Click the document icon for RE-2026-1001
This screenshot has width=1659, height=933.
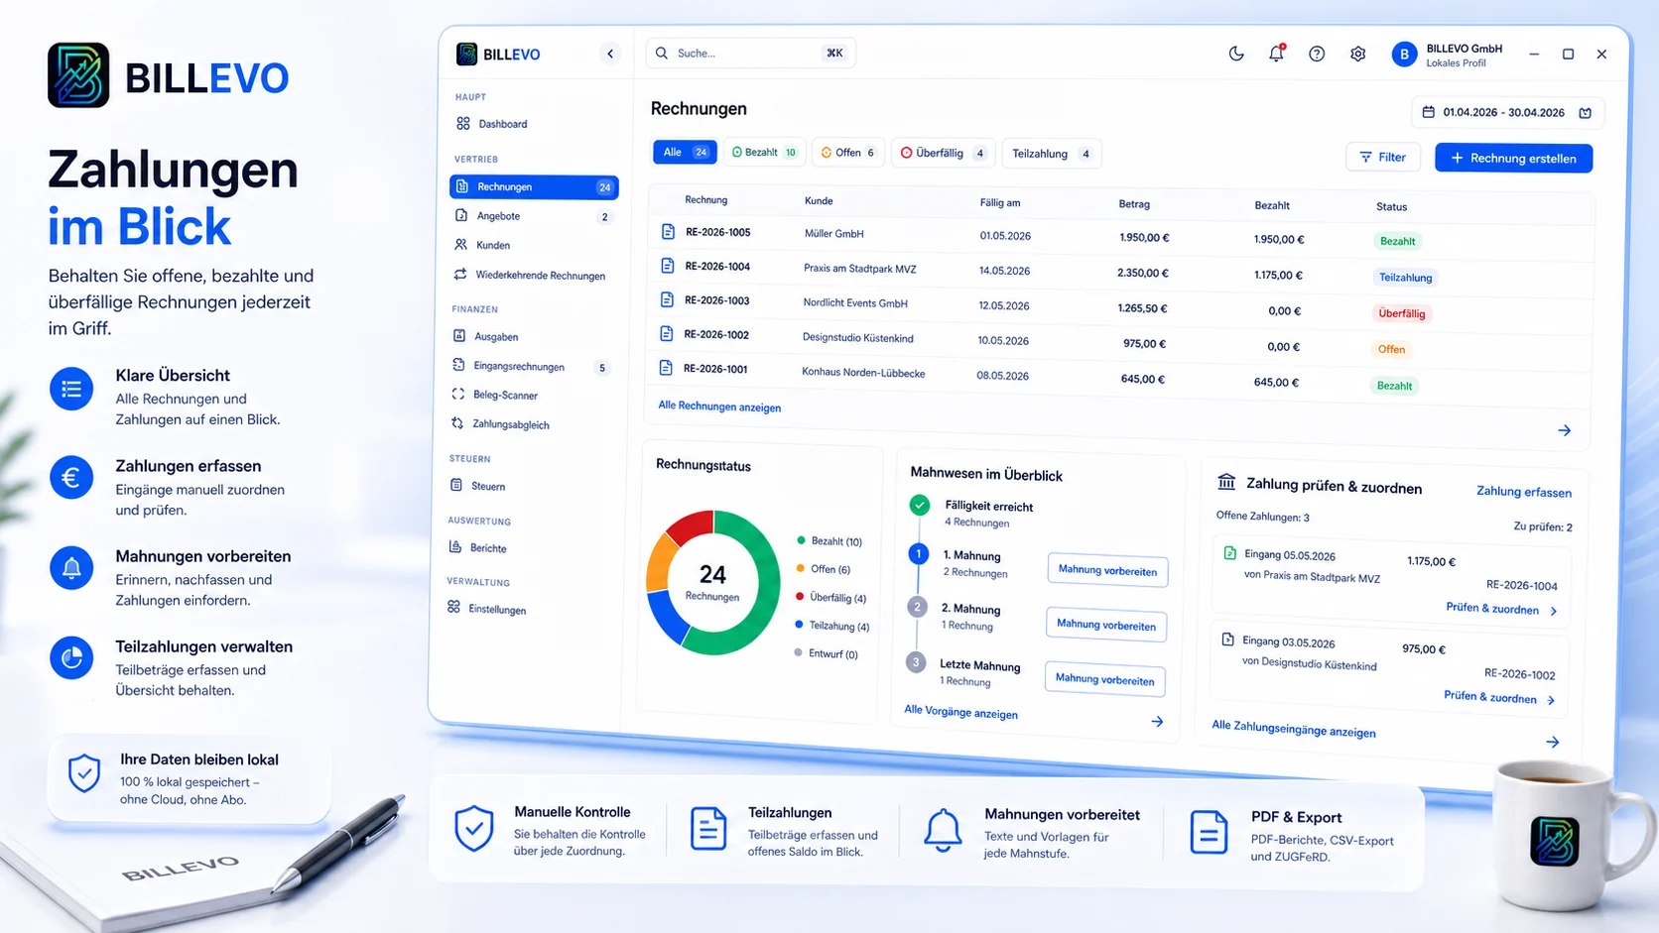point(666,368)
